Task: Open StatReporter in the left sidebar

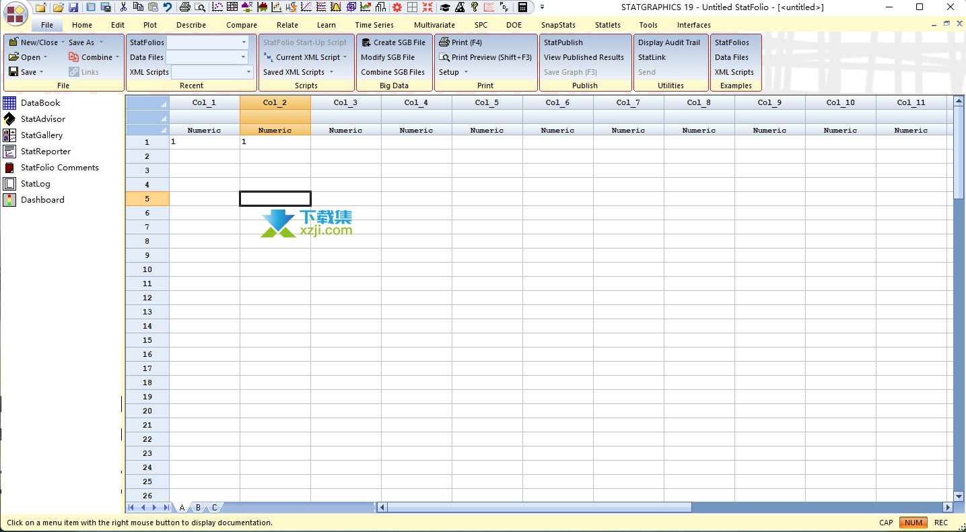Action: (x=46, y=152)
